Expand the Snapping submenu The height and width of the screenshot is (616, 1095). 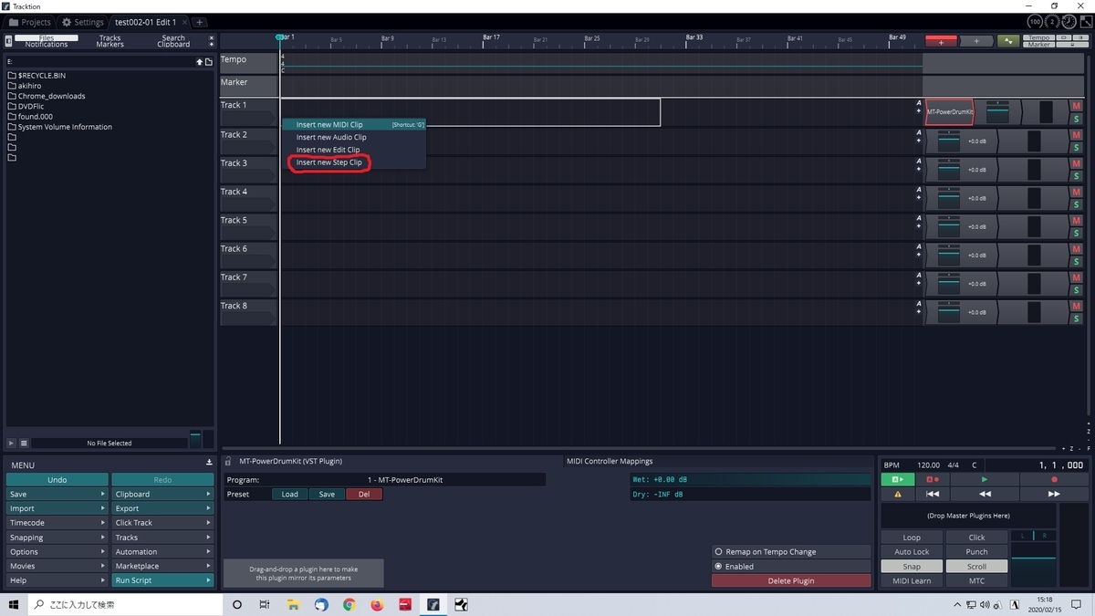[x=57, y=538]
